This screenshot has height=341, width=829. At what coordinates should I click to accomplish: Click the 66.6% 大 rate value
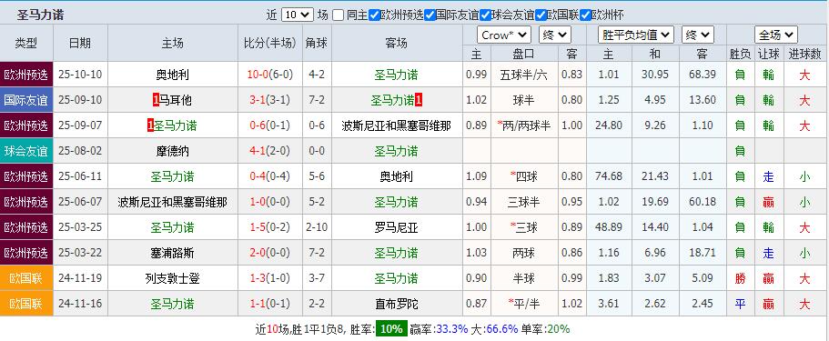coord(501,329)
